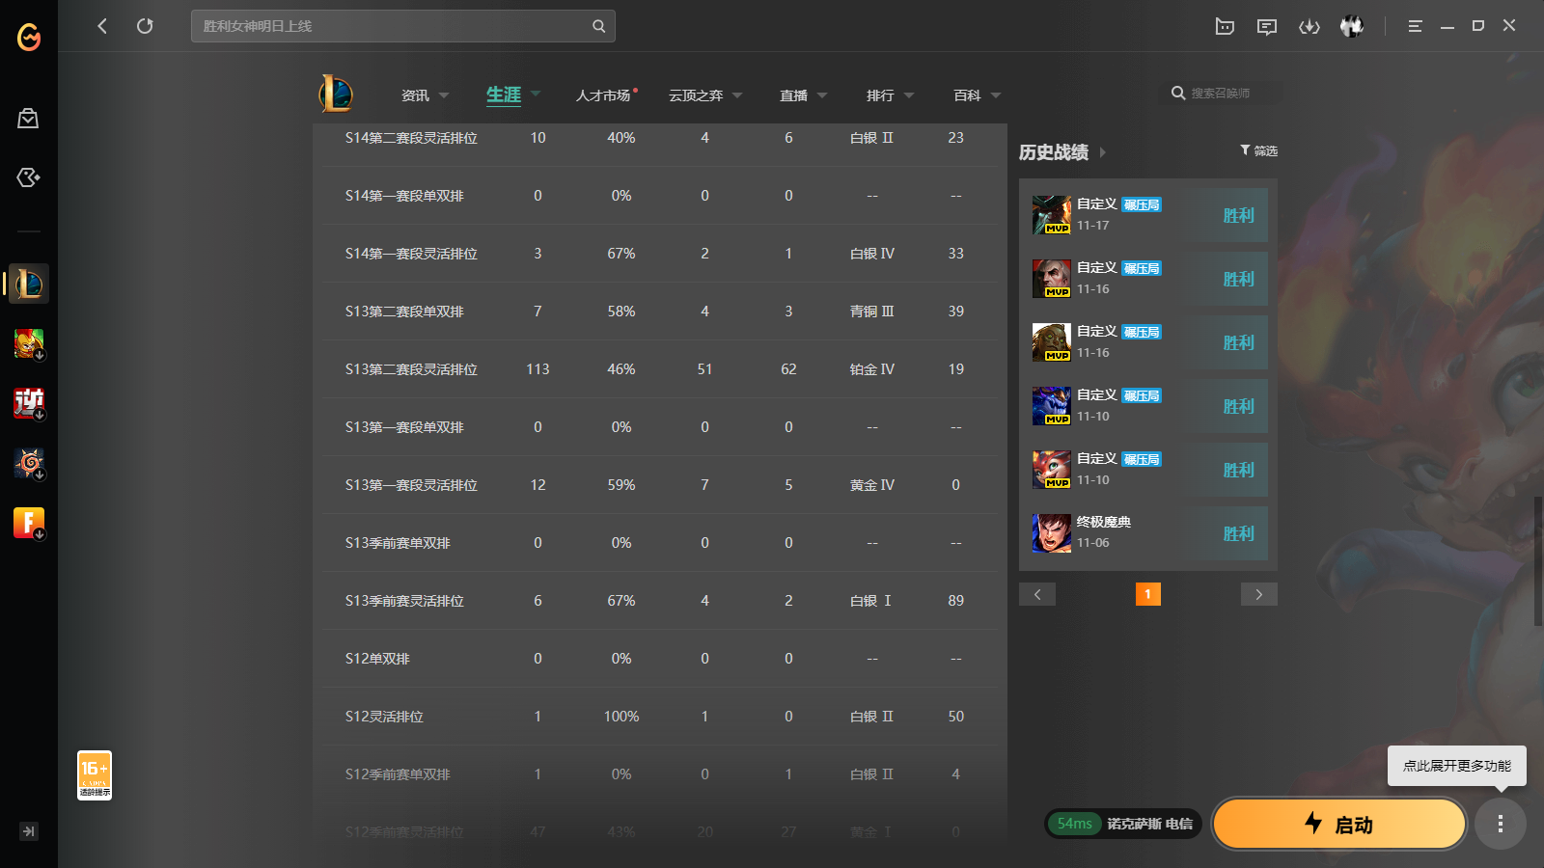Screen dimensions: 1544x868
Task: Click the S14第一赛段灵活排位 row label
Action: (x=411, y=254)
